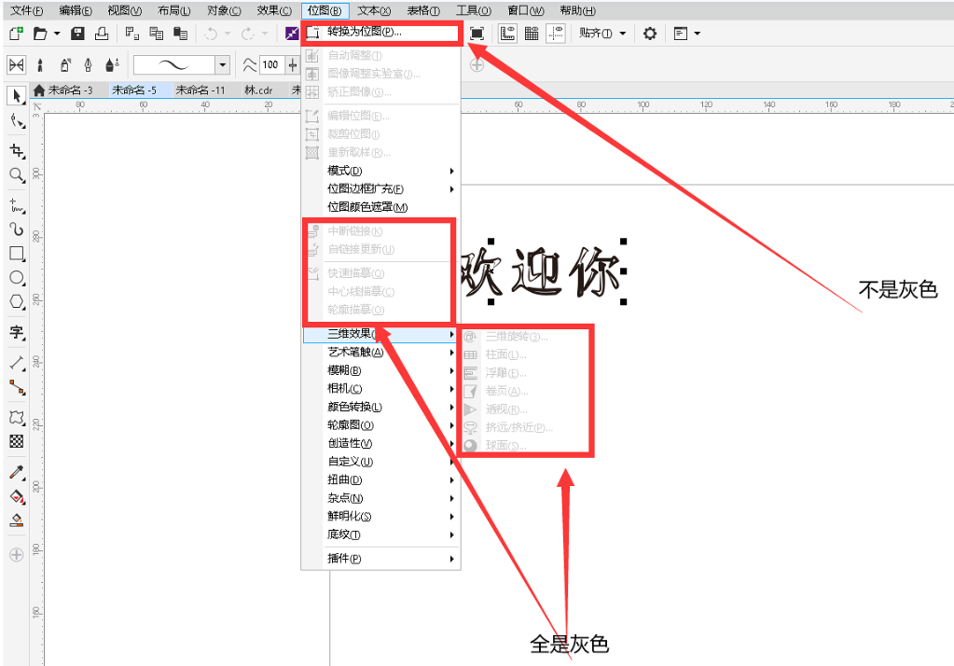Select the Ellipse tool
Screen dimensions: 954x666
(15, 278)
